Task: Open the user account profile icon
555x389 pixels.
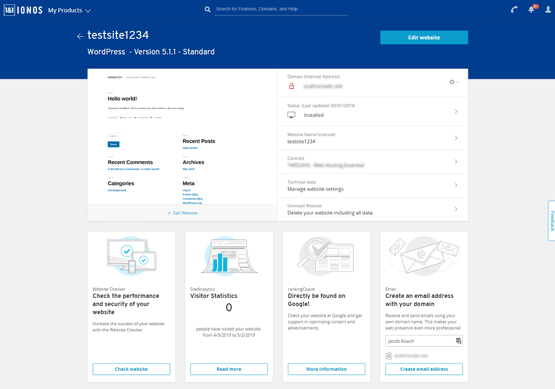Action: (548, 9)
